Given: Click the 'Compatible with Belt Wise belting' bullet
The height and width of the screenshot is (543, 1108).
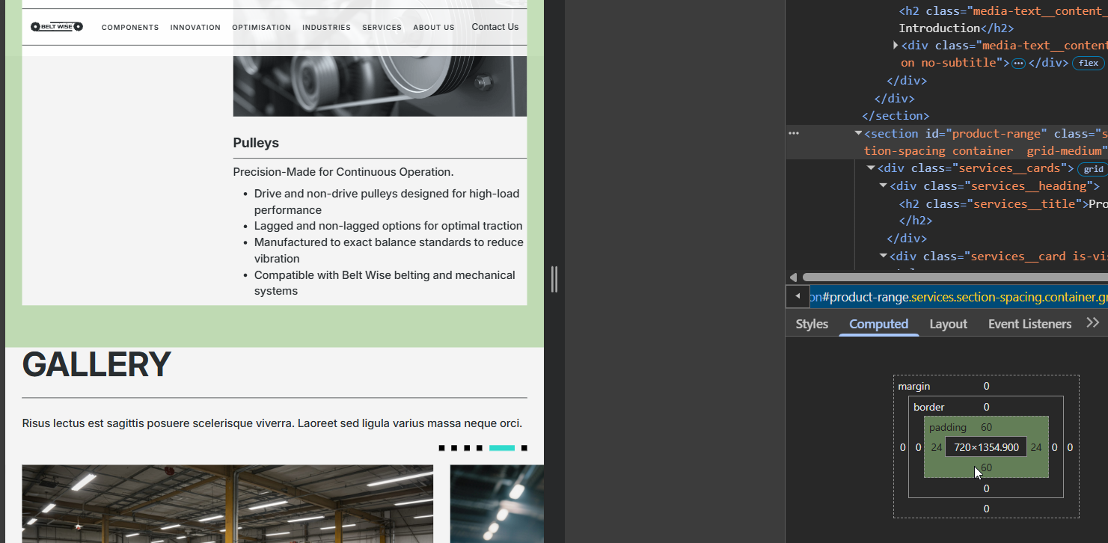Looking at the screenshot, I should pyautogui.click(x=385, y=283).
